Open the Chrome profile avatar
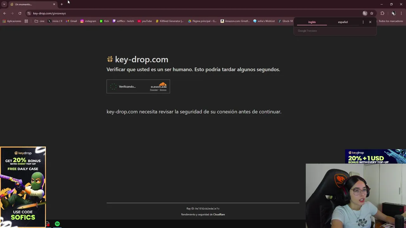 click(393, 13)
